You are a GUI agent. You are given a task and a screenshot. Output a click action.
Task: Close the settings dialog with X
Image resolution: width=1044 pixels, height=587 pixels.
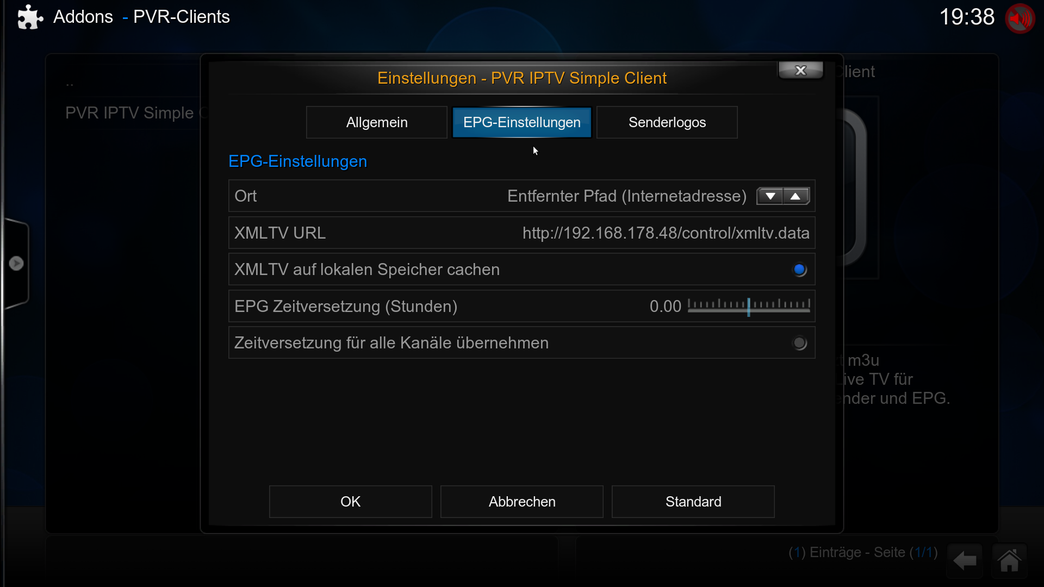800,71
